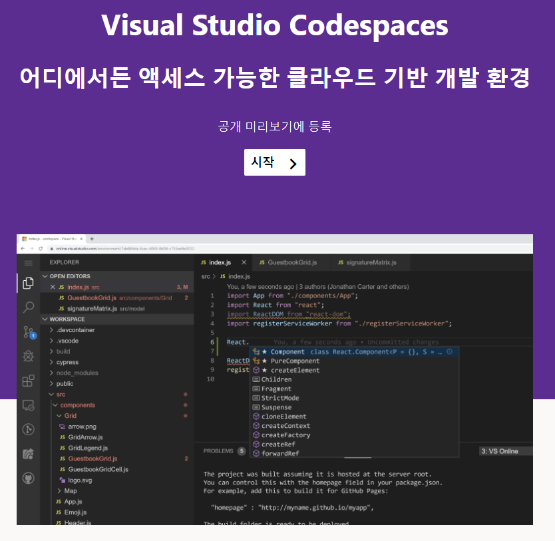555x541 pixels.
Task: Open the Remote Explorer monitor icon
Action: click(29, 405)
